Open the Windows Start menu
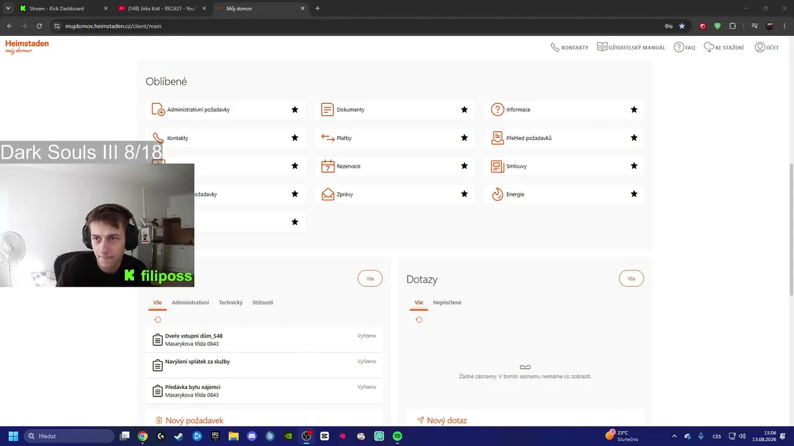Viewport: 794px width, 446px height. [13, 436]
